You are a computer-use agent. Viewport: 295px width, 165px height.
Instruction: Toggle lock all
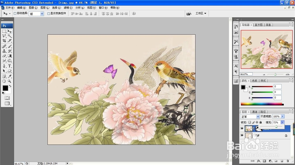pyautogui.click(x=260, y=122)
